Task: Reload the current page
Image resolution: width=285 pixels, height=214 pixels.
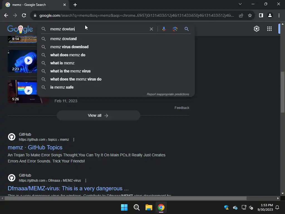Action: pyautogui.click(x=24, y=16)
